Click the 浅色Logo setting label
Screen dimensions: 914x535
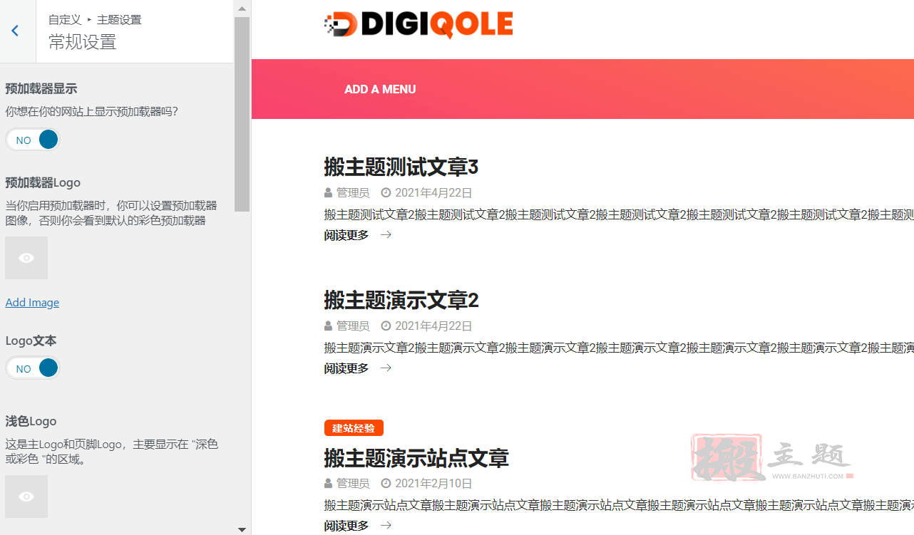tap(31, 421)
